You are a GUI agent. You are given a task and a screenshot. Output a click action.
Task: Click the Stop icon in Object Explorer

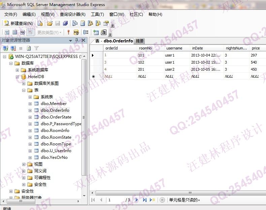(x=21, y=49)
